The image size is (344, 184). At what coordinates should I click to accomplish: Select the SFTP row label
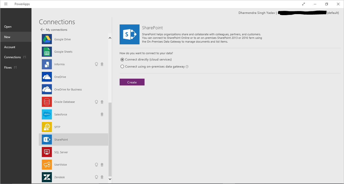[x=57, y=127]
